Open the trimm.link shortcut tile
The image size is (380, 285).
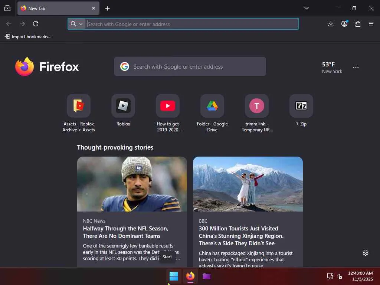click(257, 113)
